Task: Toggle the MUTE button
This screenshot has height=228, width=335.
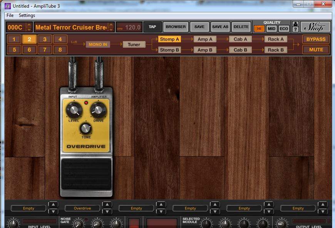Action: coord(316,50)
